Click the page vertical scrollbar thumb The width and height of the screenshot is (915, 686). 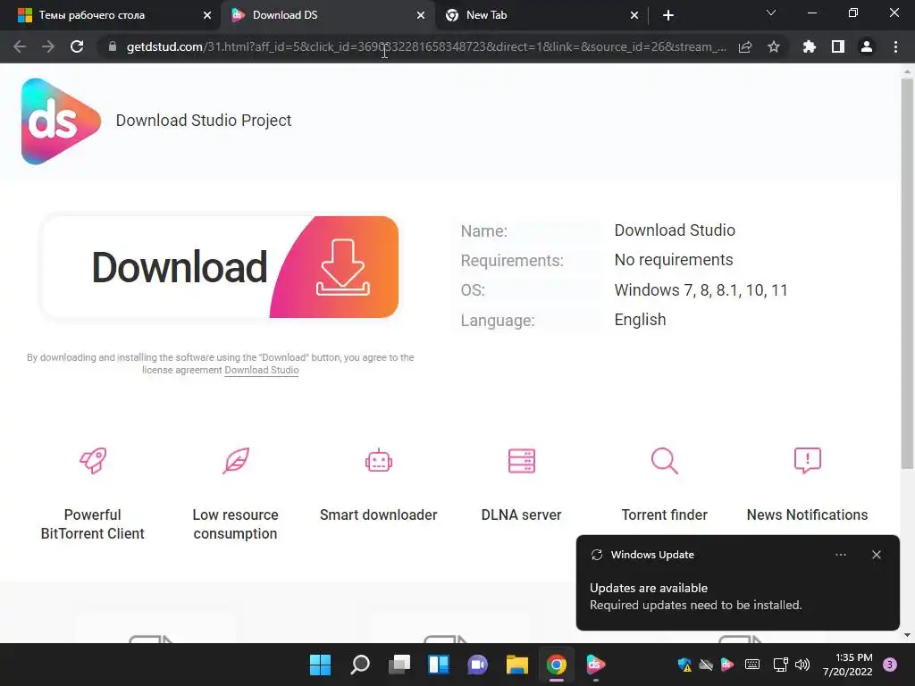(907, 273)
